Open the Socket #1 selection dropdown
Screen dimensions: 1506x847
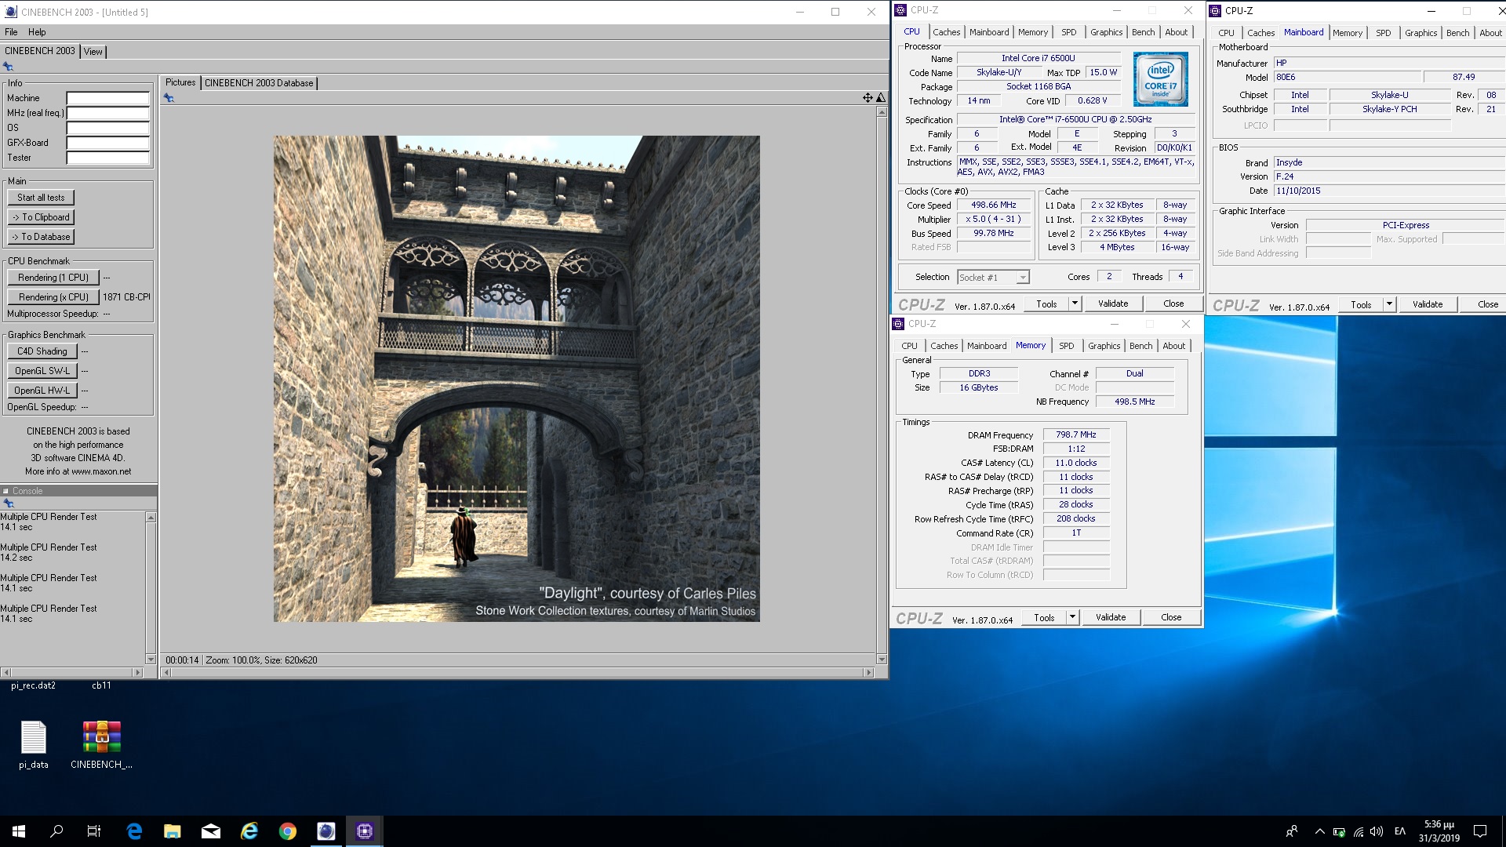pyautogui.click(x=993, y=278)
